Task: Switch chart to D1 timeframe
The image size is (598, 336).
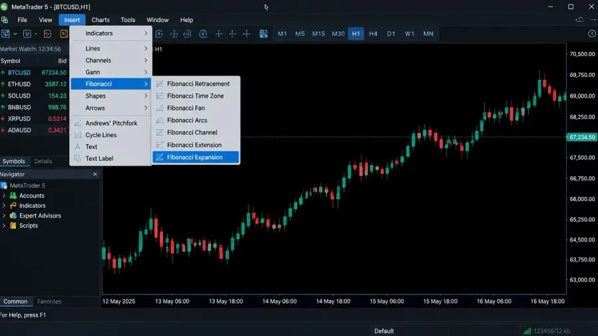Action: (391, 34)
